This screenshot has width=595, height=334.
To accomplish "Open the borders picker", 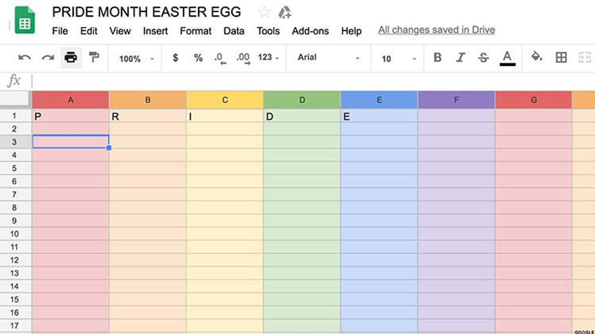I will pos(561,57).
